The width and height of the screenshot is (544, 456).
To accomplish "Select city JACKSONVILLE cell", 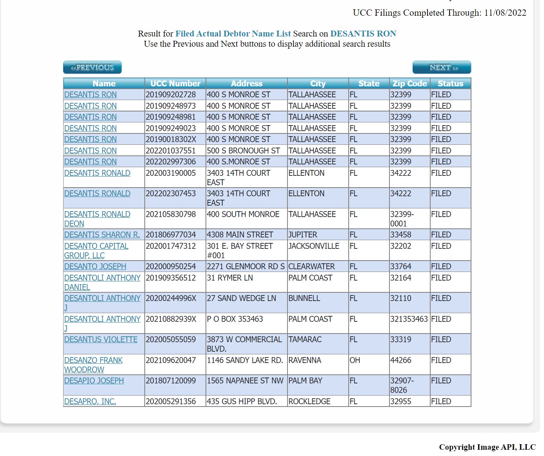I will [318, 250].
